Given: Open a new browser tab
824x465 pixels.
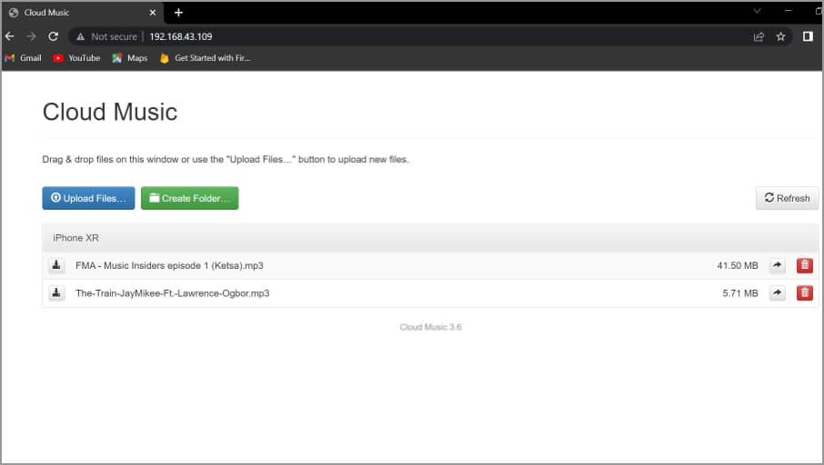Looking at the screenshot, I should (x=178, y=13).
